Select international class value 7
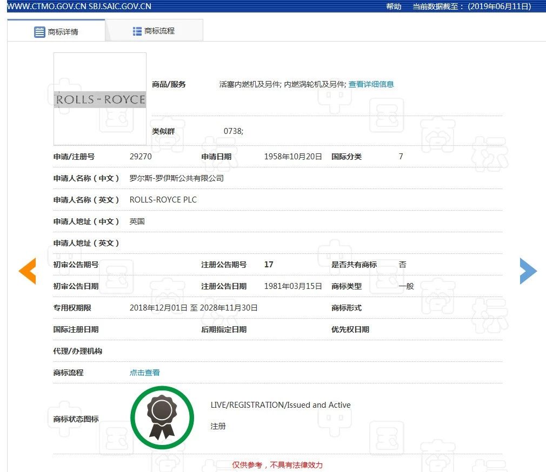Screen dimensions: 546x472 401,157
